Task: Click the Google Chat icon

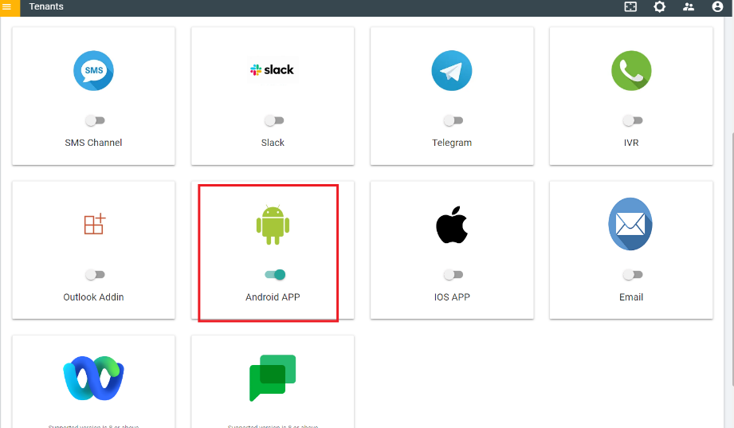Action: tap(273, 378)
